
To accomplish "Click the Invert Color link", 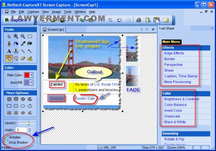I will pos(173,110).
